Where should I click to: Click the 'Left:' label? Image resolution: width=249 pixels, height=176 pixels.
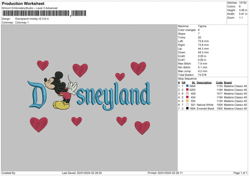click(x=181, y=41)
